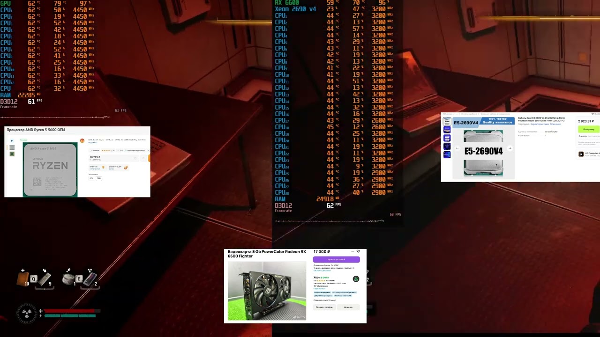600x337 pixels.
Task: Click the 17 000 ₽ price on RX 6600 listing
Action: [322, 252]
